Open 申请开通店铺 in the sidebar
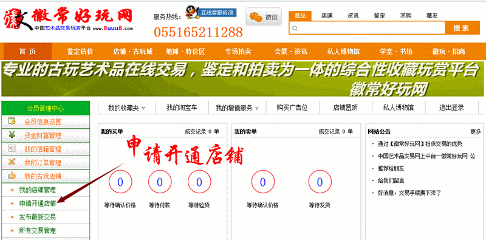Viewport: 486px width, 240px height. (x=37, y=204)
